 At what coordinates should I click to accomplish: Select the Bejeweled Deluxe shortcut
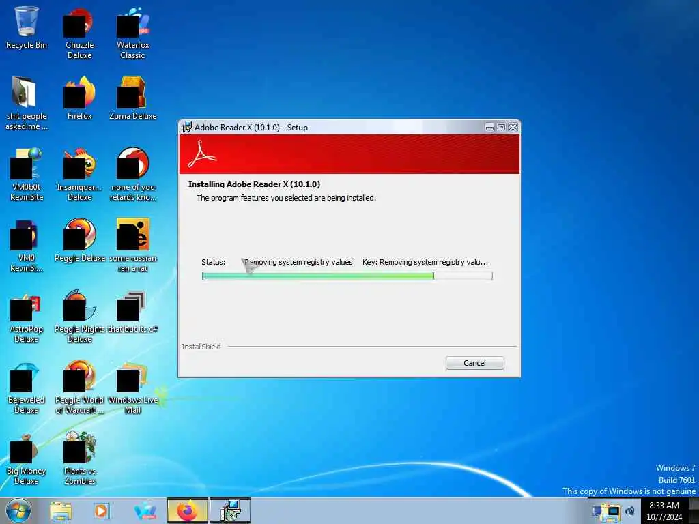(x=27, y=388)
